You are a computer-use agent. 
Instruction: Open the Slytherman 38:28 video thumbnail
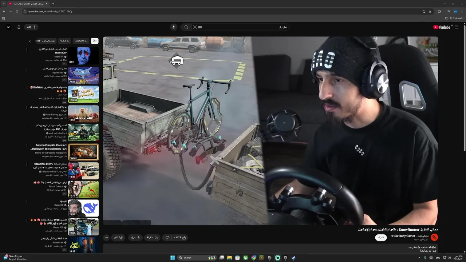pyautogui.click(x=83, y=75)
